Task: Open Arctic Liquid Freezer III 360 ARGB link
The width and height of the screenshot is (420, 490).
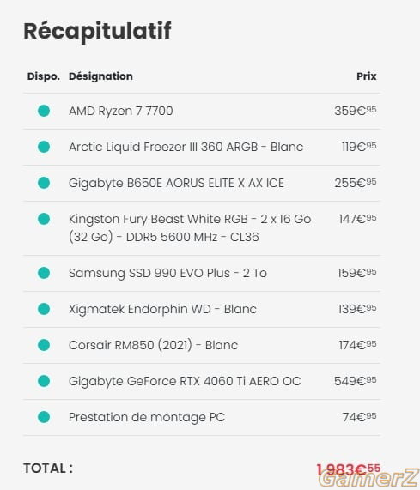Action: point(186,147)
